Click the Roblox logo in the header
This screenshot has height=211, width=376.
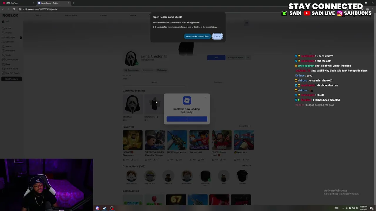pos(10,15)
